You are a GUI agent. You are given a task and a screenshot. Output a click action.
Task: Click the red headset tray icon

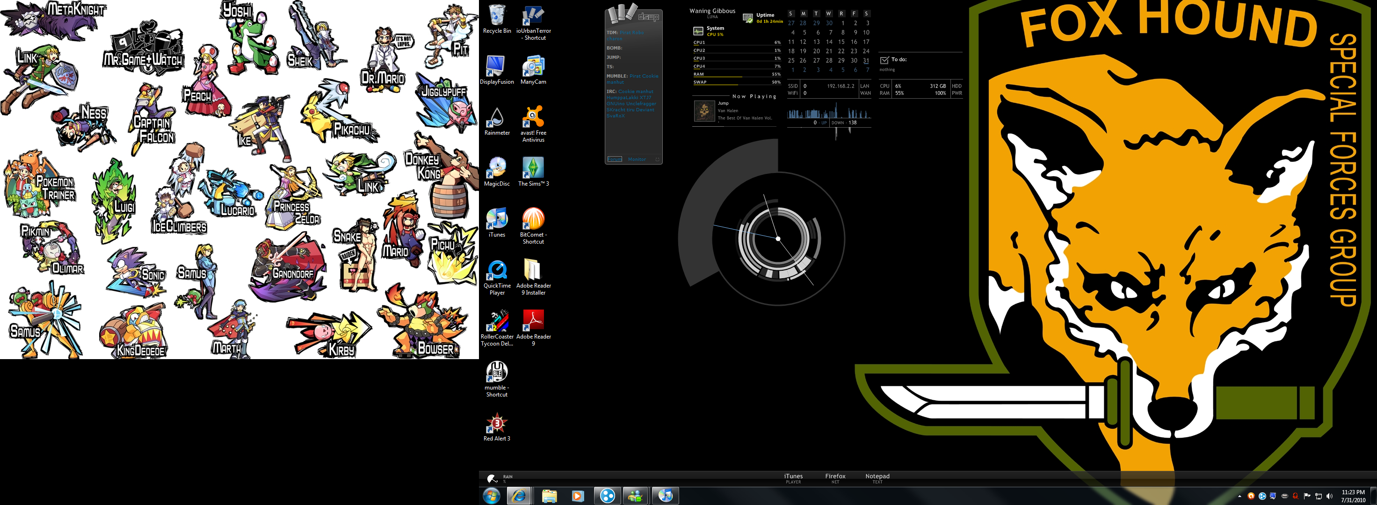1296,496
